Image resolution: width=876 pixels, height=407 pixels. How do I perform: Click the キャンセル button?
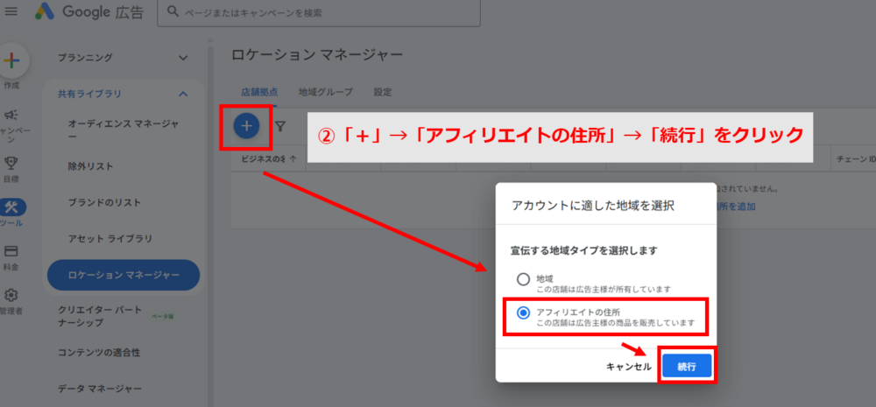click(x=628, y=367)
